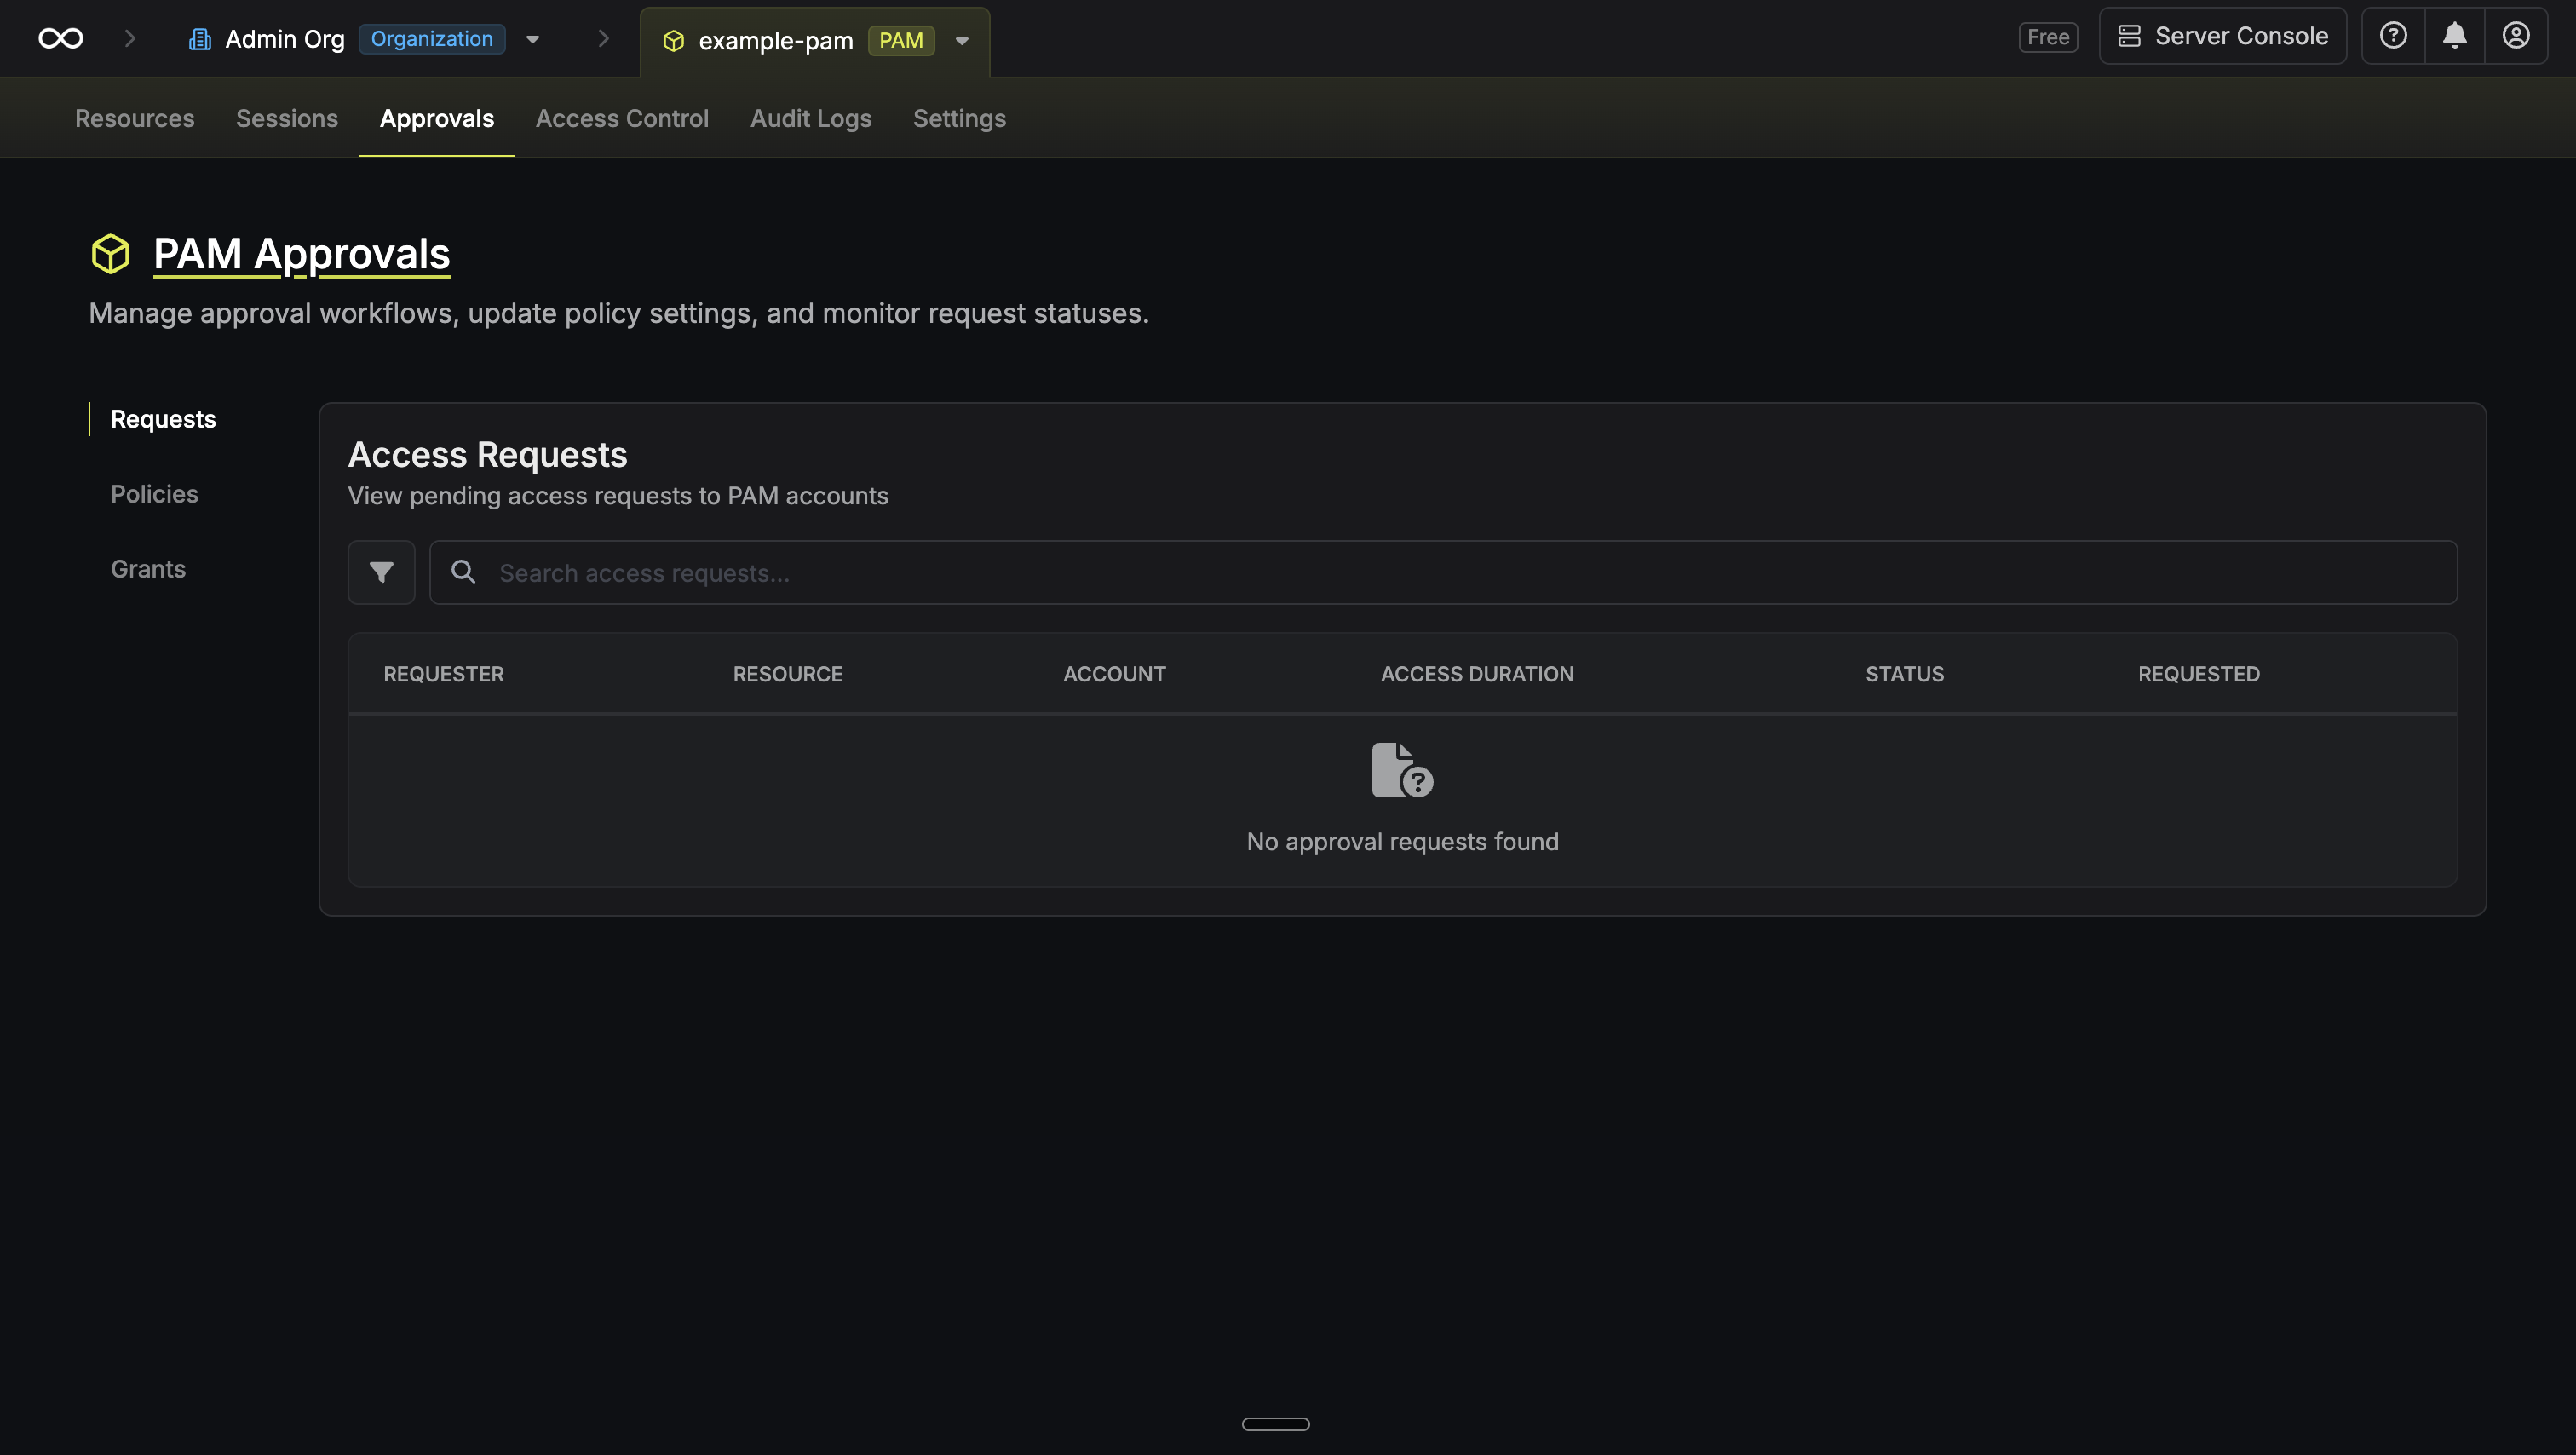The height and width of the screenshot is (1455, 2576).
Task: Click the Admin Org name
Action: click(x=285, y=39)
